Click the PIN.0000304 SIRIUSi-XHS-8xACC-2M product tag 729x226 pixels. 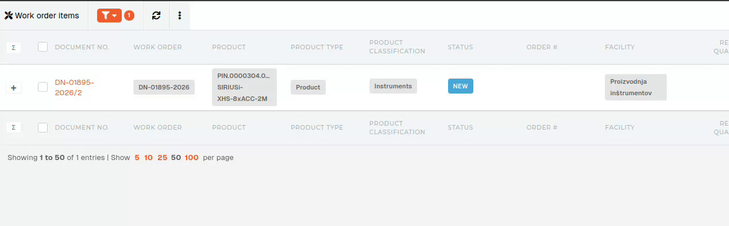pyautogui.click(x=244, y=87)
